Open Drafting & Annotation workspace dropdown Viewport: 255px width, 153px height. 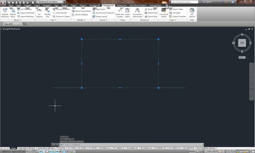point(50,2)
